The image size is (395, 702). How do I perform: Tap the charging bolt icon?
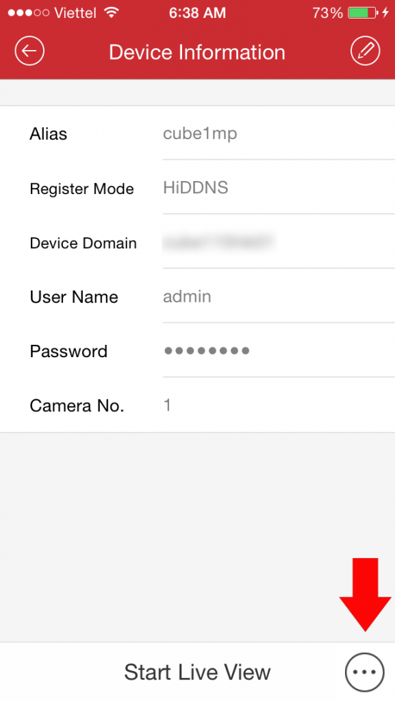[385, 12]
